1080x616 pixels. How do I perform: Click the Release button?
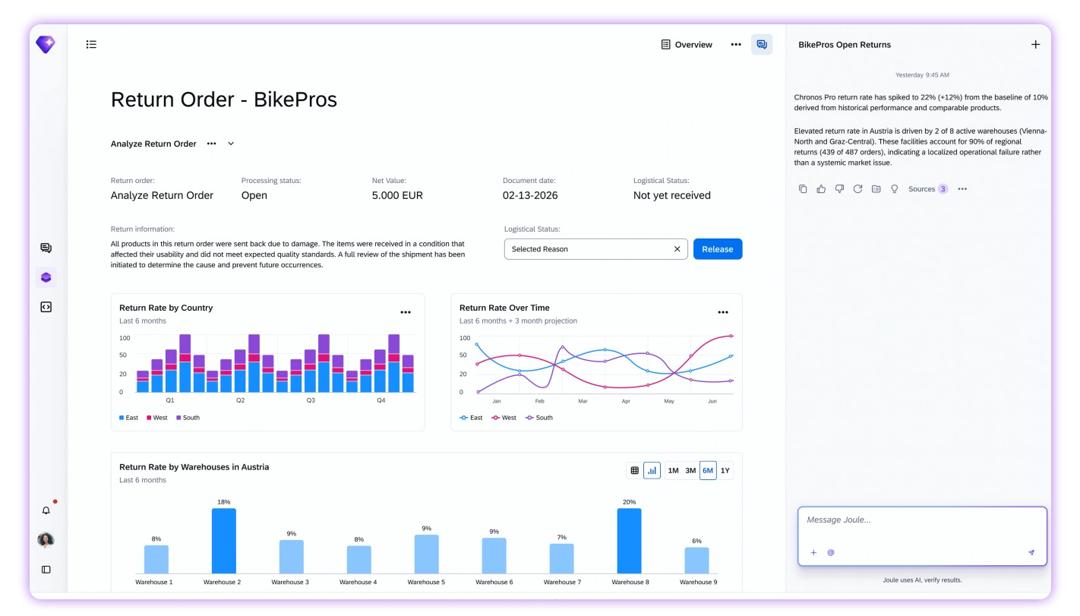pos(718,249)
